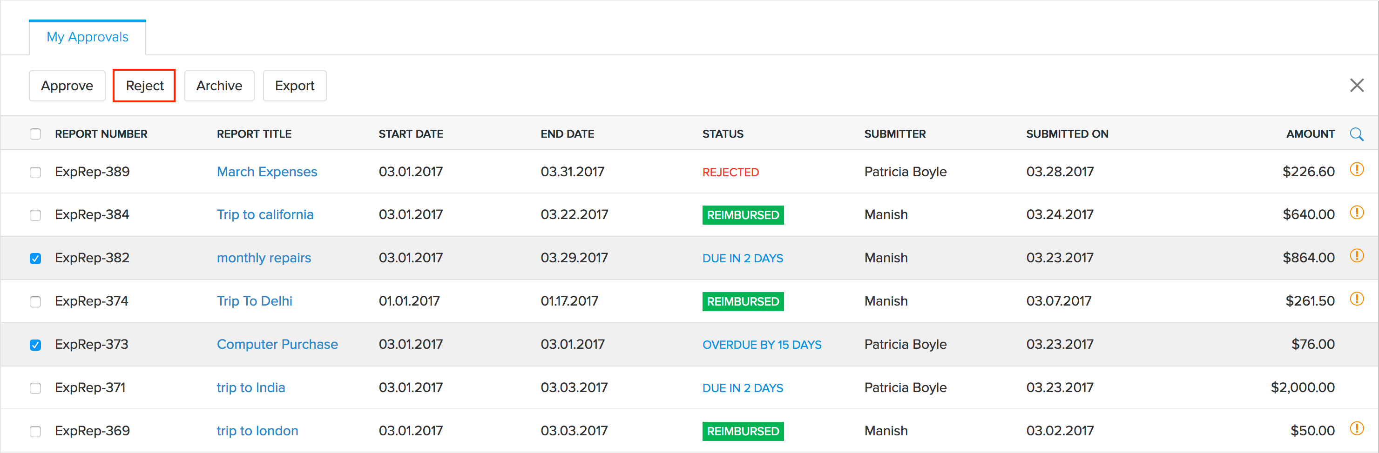
Task: Check the checkbox for ExpRep-371
Action: (x=35, y=388)
